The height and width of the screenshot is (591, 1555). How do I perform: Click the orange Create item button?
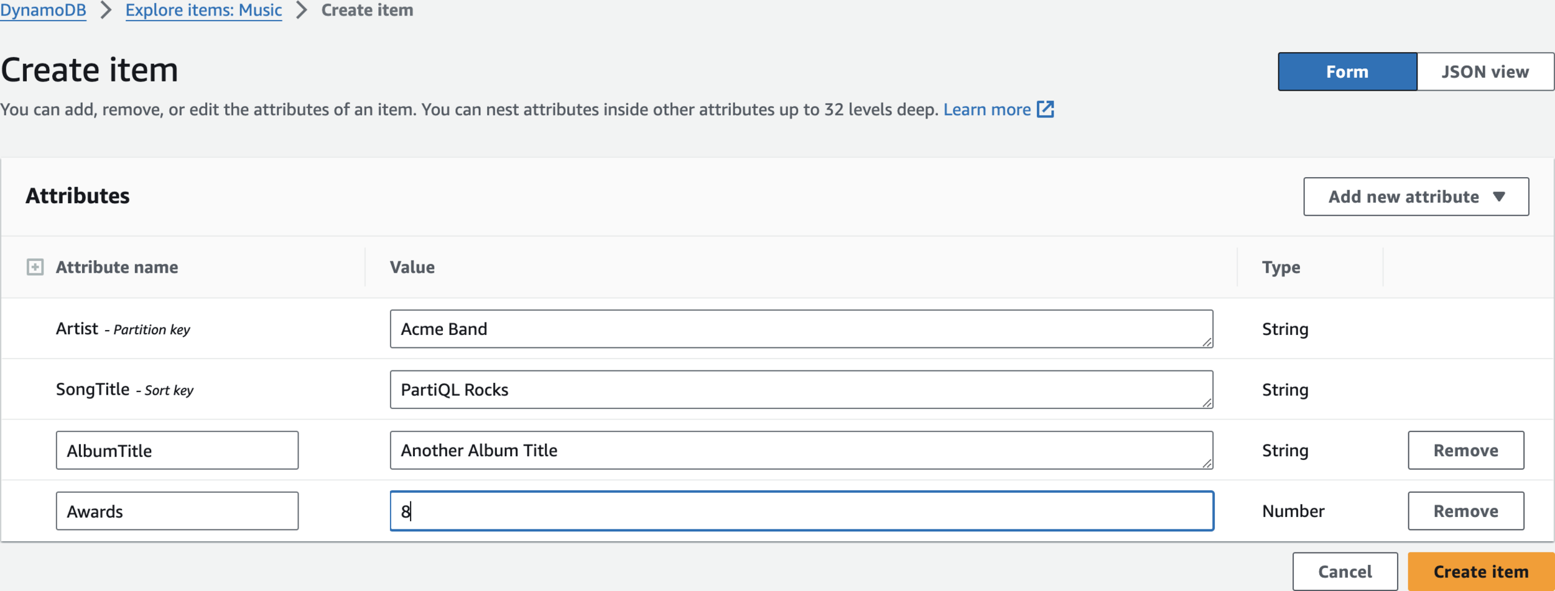point(1480,572)
